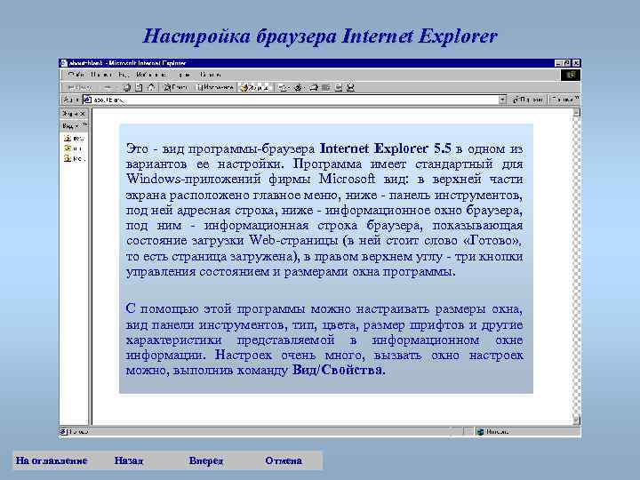Click the Stop loading icon in the toolbar
Screen dimensions: 640x480
pos(127,87)
